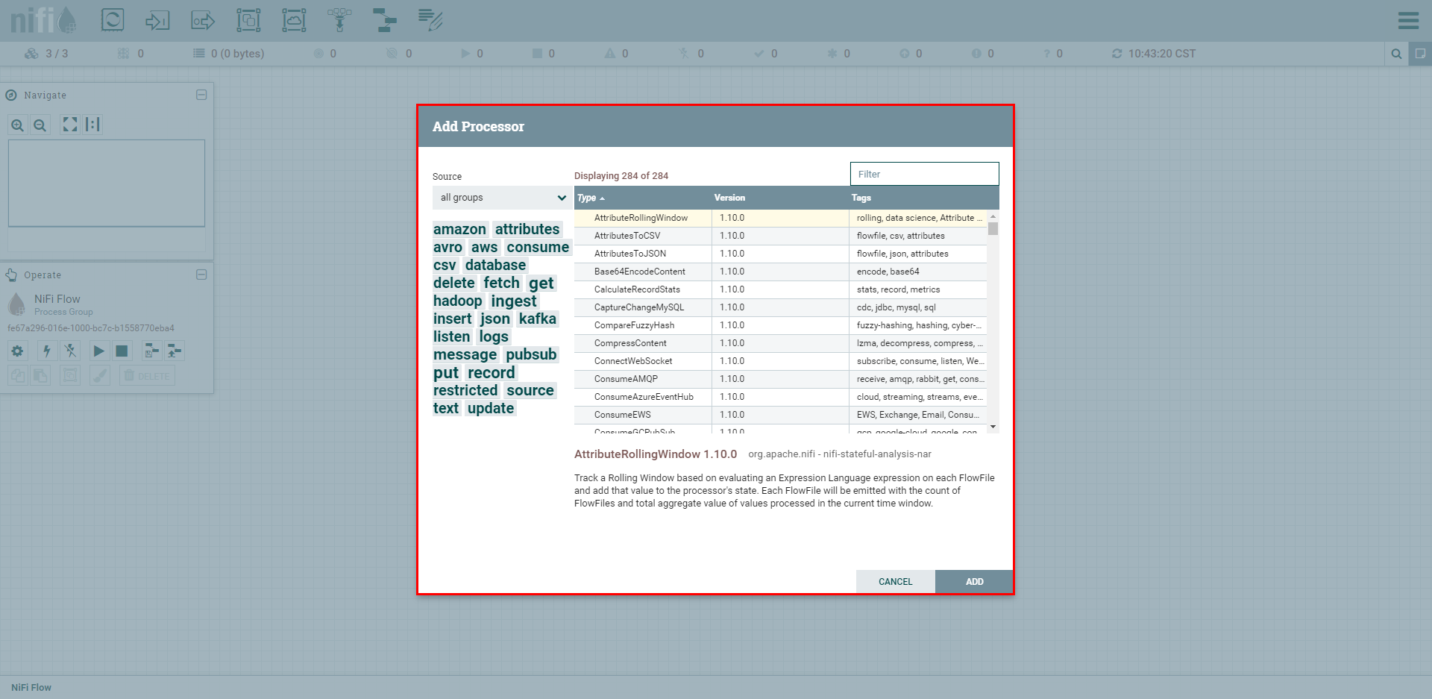The image size is (1432, 699).
Task: Filter by the csv tag
Action: coord(445,265)
